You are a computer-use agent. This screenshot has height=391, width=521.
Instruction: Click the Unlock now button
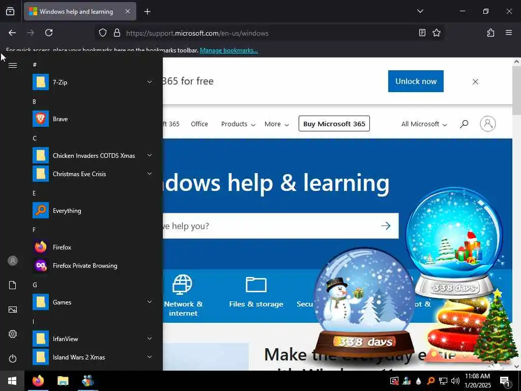pyautogui.click(x=416, y=81)
